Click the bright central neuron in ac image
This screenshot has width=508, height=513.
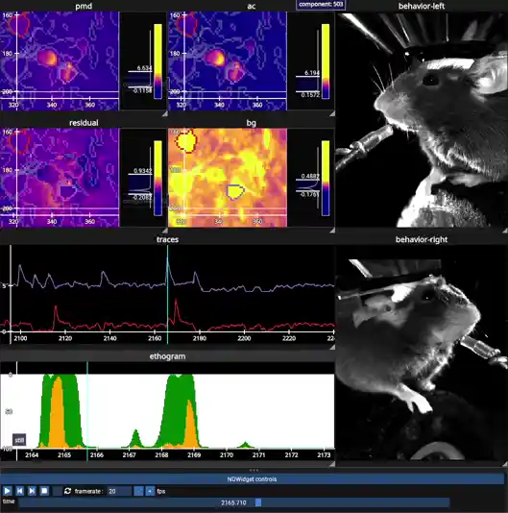click(215, 58)
